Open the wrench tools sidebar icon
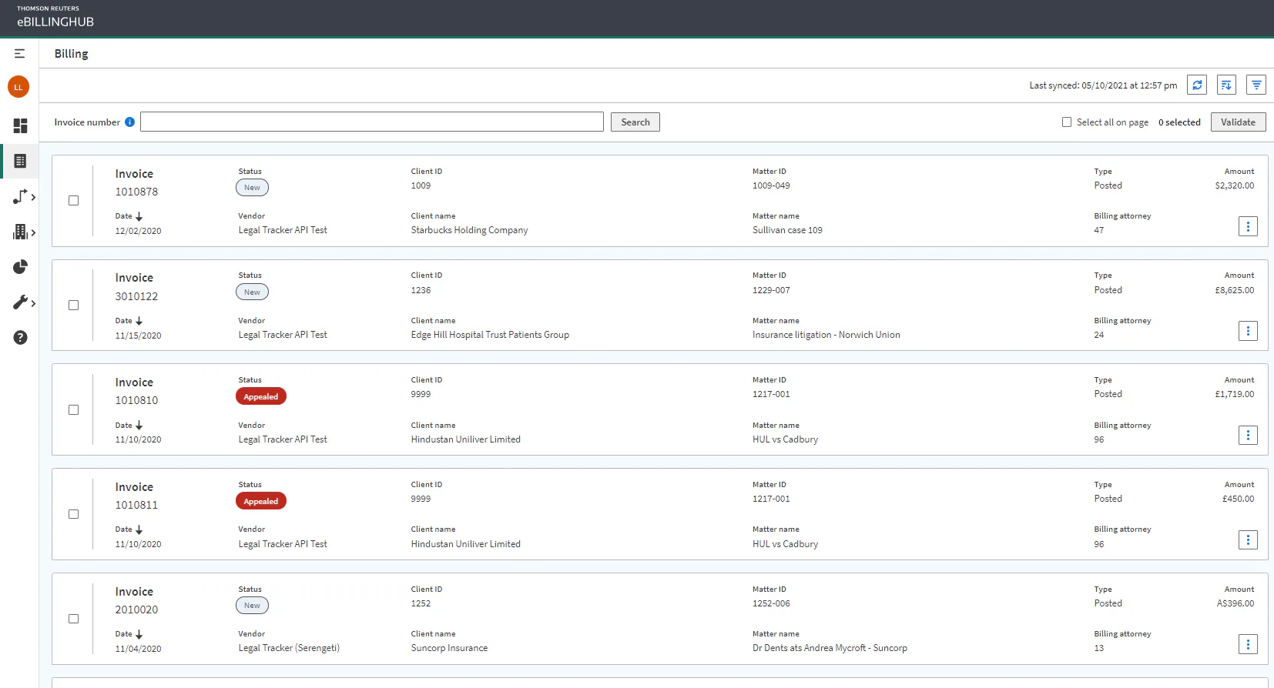The height and width of the screenshot is (688, 1274). [x=20, y=302]
